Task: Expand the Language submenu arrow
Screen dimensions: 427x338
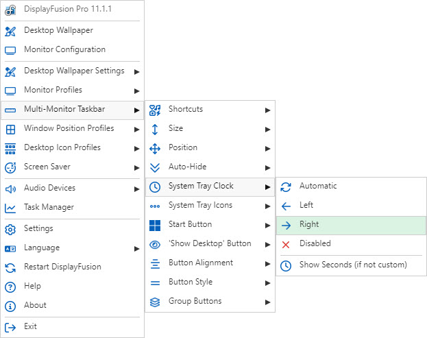Action: pyautogui.click(x=137, y=248)
